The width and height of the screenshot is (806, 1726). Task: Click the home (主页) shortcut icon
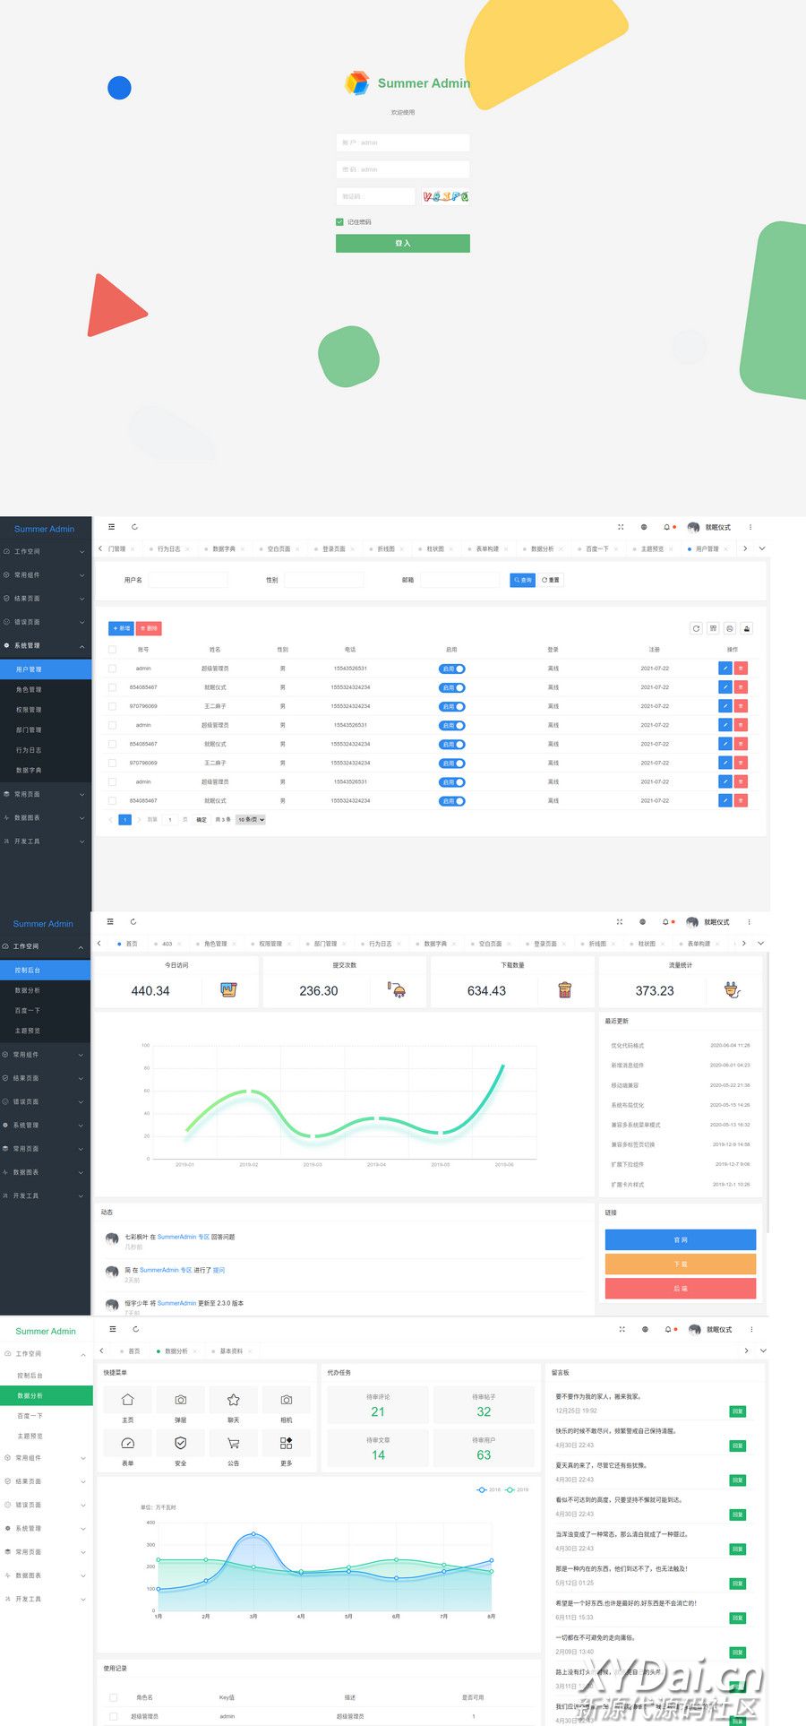127,1400
